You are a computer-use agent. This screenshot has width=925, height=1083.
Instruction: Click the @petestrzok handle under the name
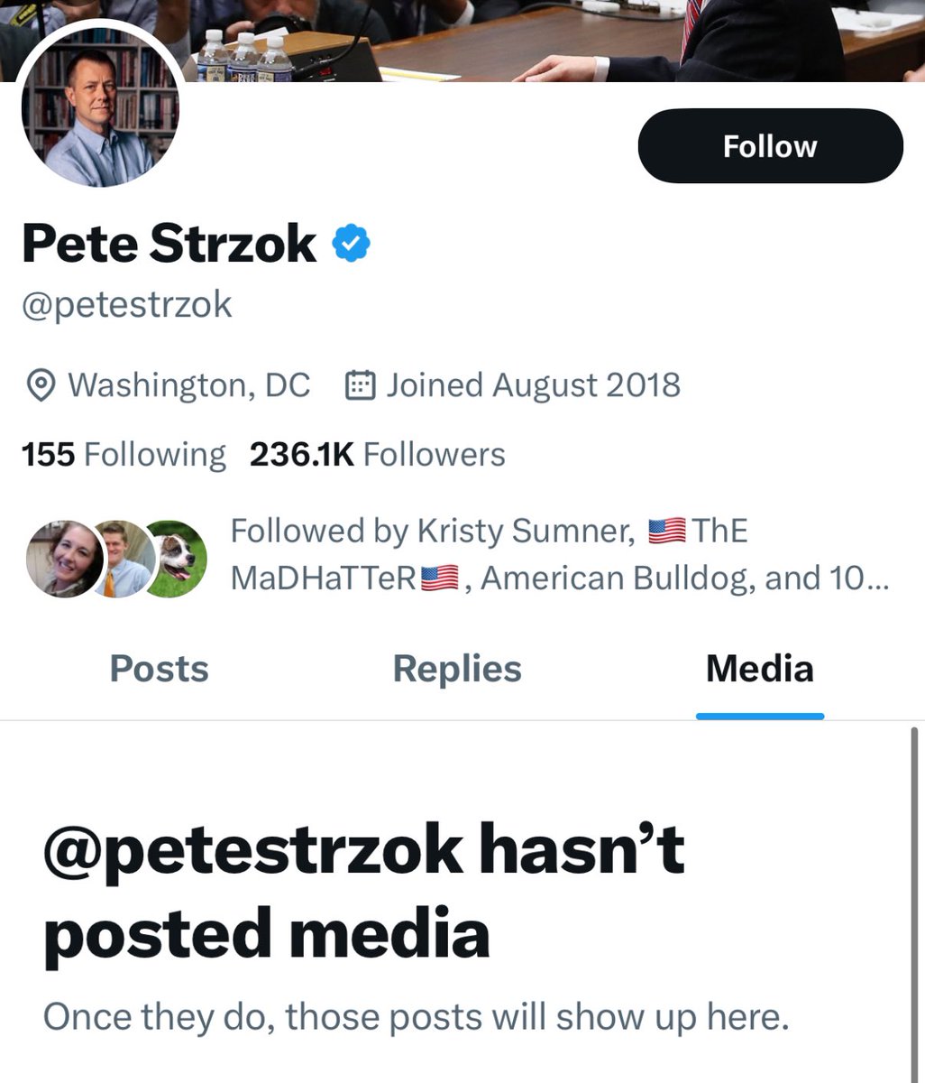pos(127,305)
